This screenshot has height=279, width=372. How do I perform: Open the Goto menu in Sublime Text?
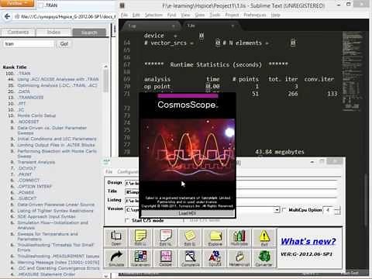[199, 15]
